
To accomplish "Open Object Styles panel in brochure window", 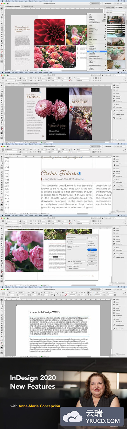I will tap(118, 107).
